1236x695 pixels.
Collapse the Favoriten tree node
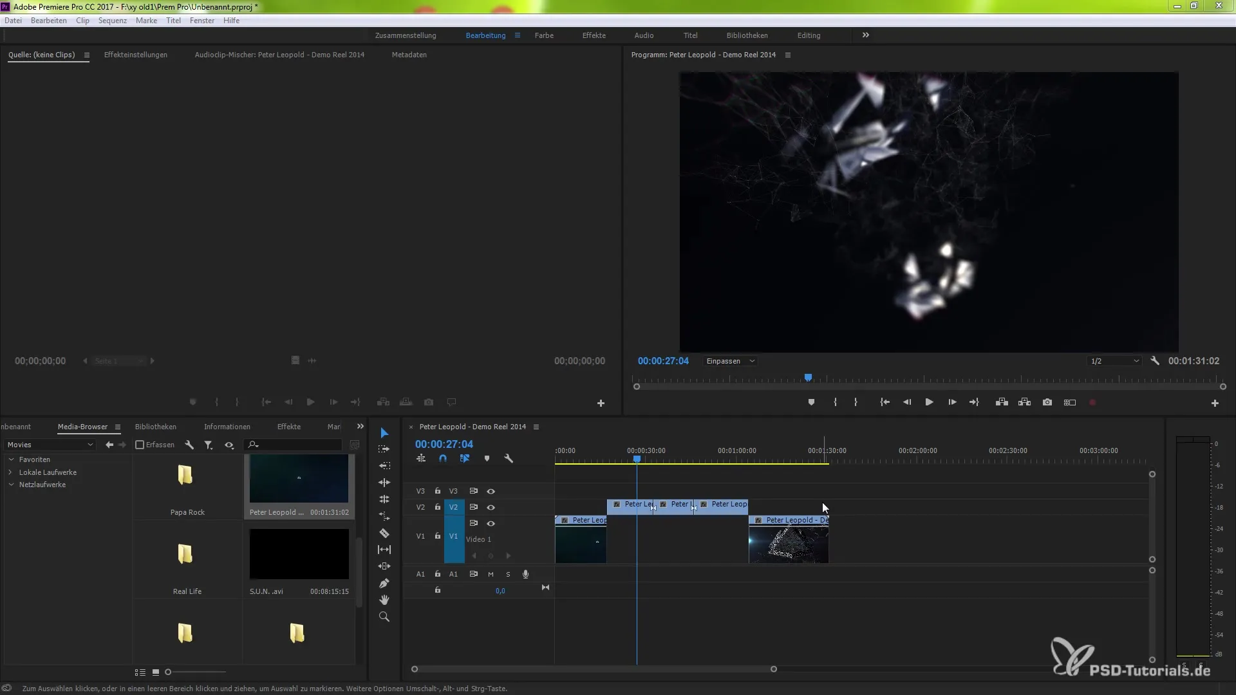pyautogui.click(x=11, y=459)
